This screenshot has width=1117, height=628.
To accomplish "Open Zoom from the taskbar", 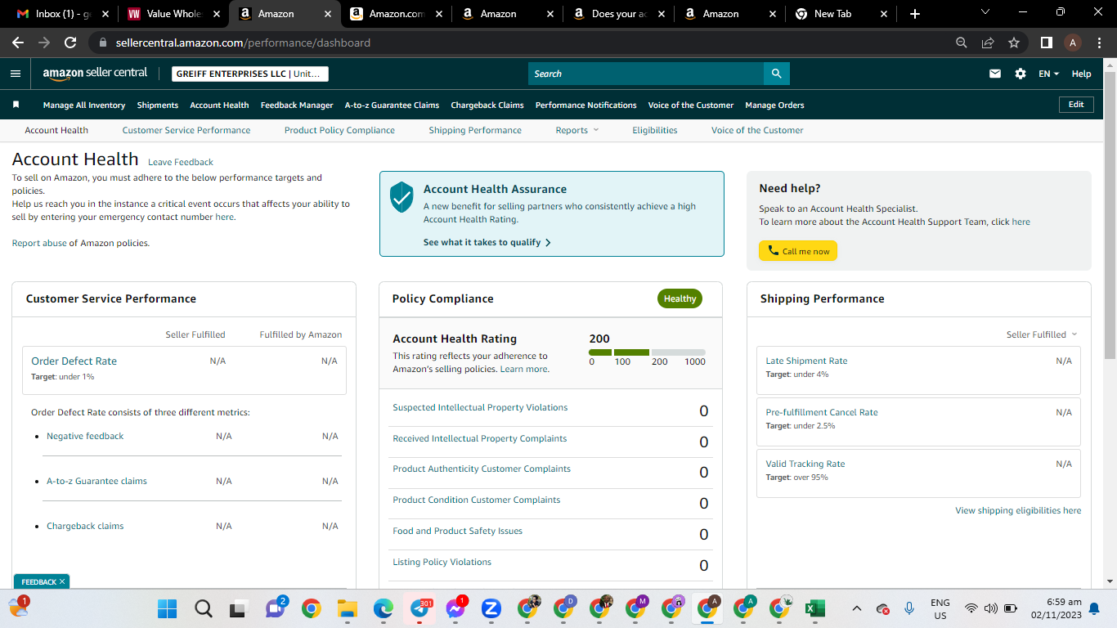I will [491, 608].
